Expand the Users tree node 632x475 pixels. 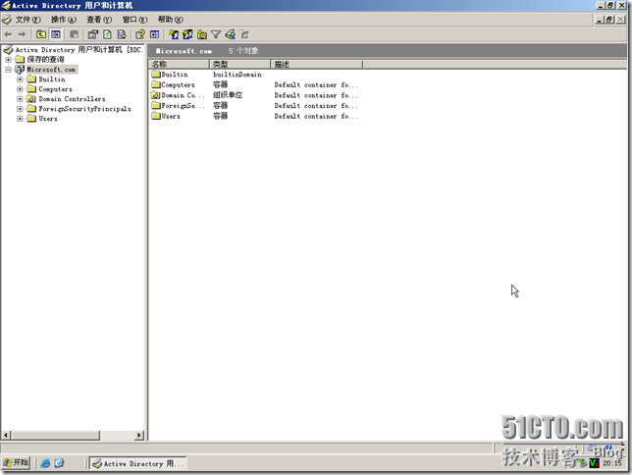pos(20,119)
